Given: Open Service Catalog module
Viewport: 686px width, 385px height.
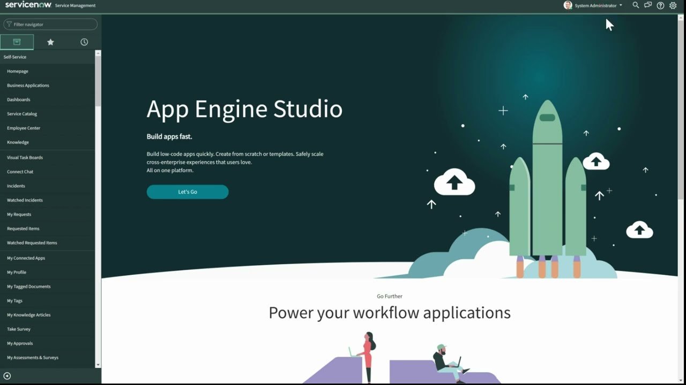Looking at the screenshot, I should pos(22,114).
